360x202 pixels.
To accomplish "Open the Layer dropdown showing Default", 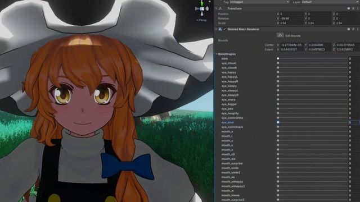I will click(x=330, y=2).
